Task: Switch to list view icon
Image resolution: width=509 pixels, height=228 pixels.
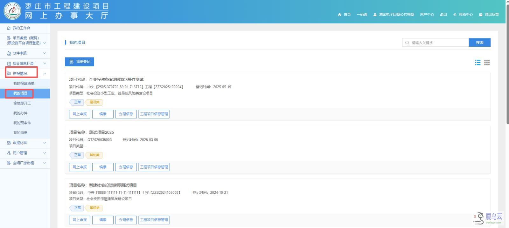Action: tap(478, 63)
